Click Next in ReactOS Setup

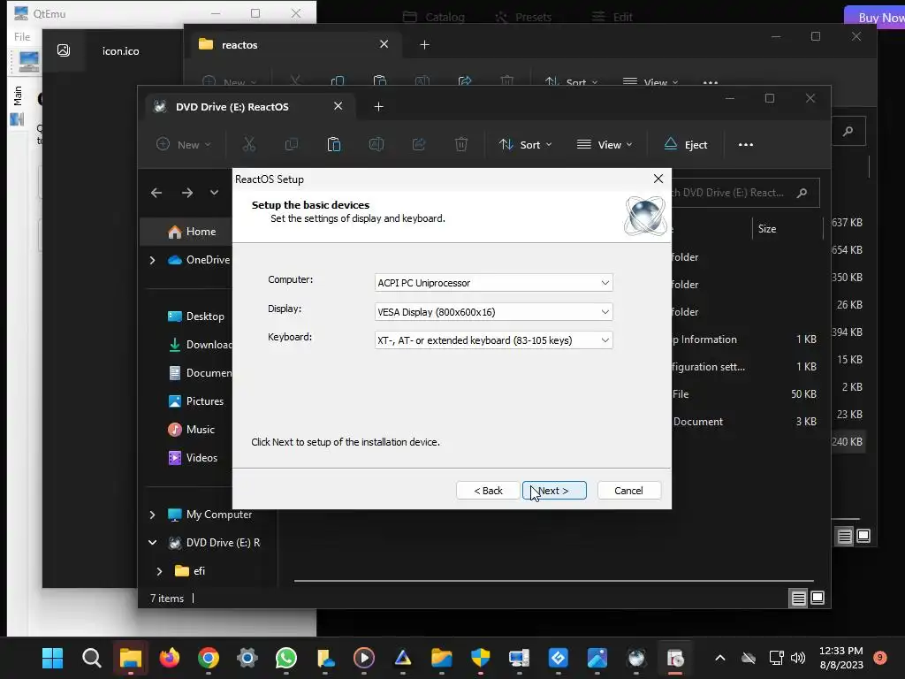click(554, 490)
